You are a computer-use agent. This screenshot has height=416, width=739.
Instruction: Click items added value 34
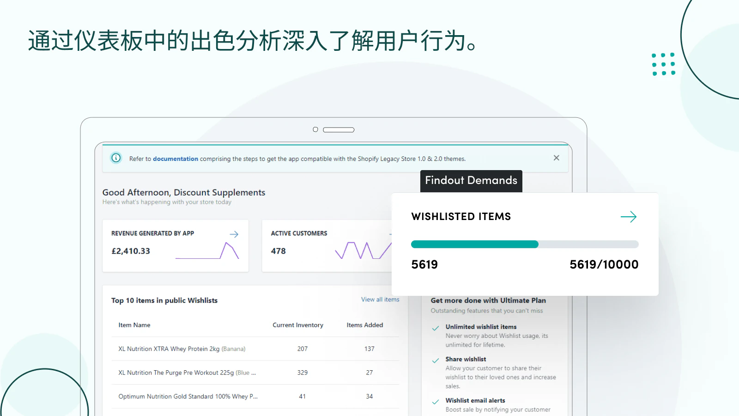(369, 397)
